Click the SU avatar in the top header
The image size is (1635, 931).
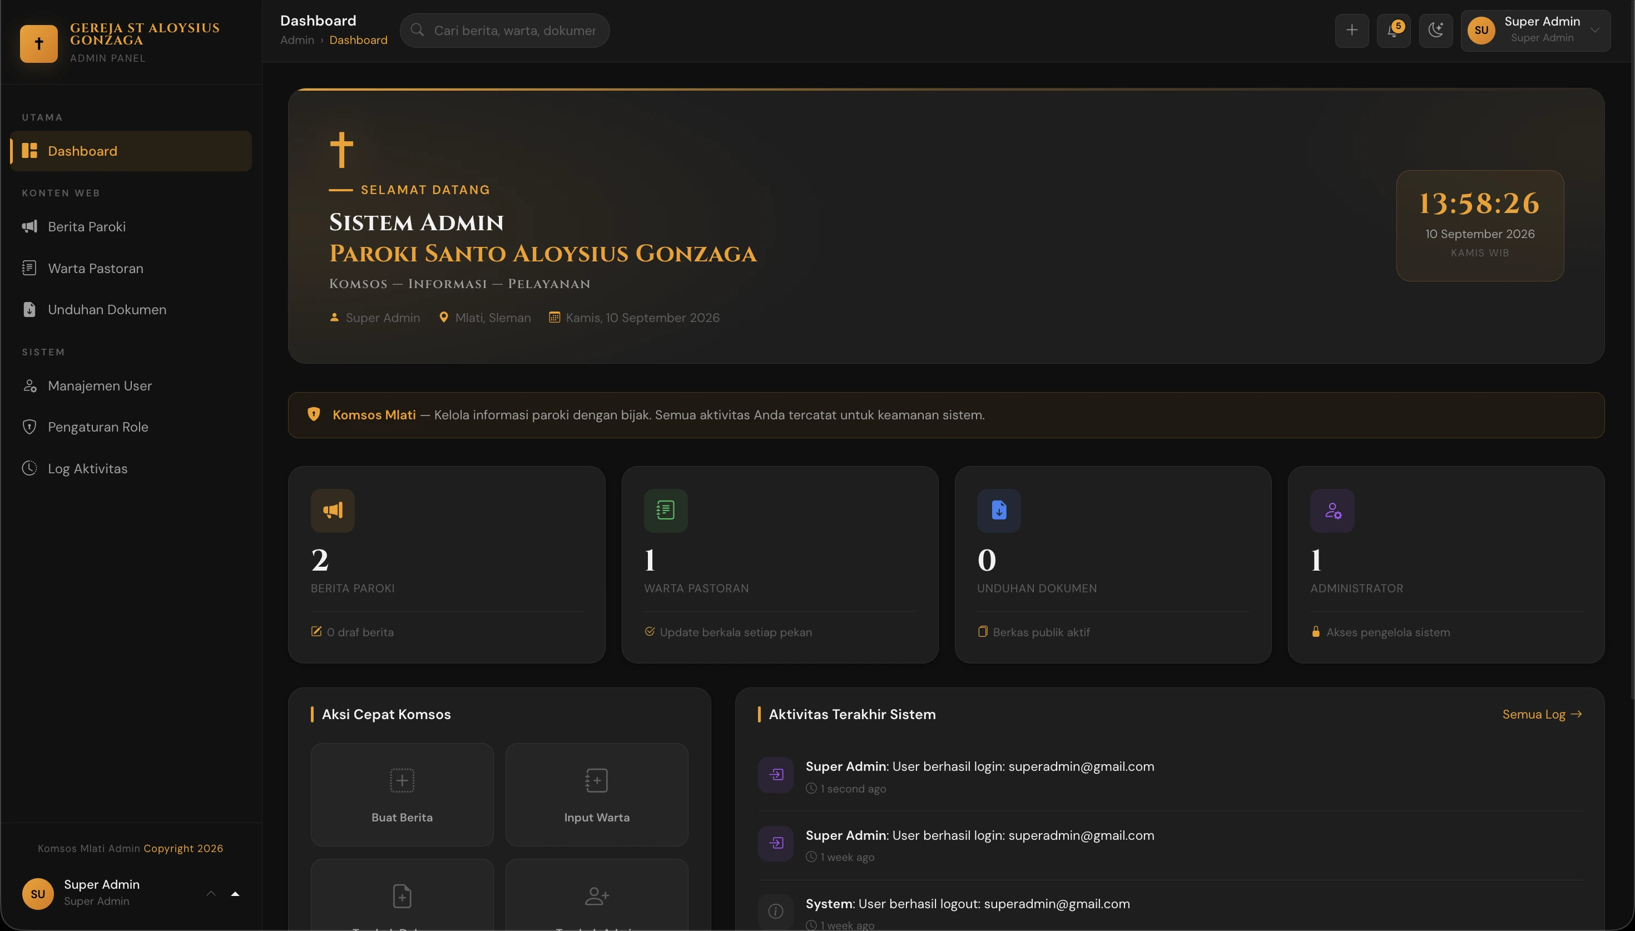tap(1482, 30)
